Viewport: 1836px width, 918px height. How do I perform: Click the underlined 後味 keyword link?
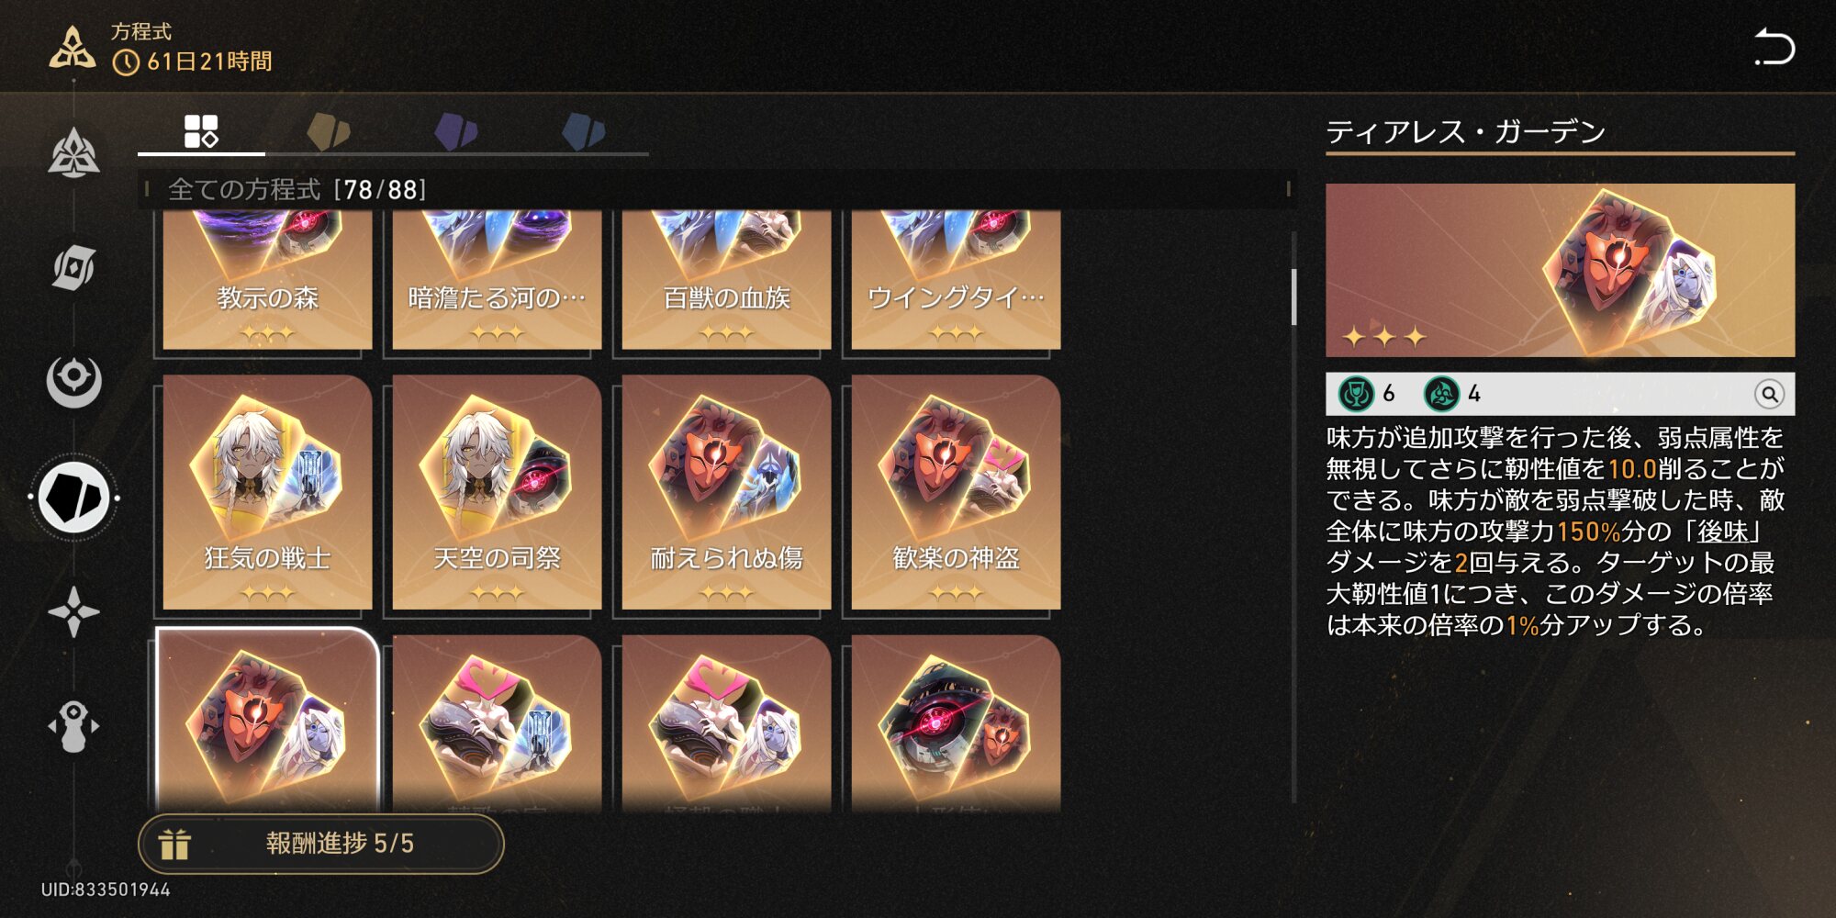click(1723, 532)
